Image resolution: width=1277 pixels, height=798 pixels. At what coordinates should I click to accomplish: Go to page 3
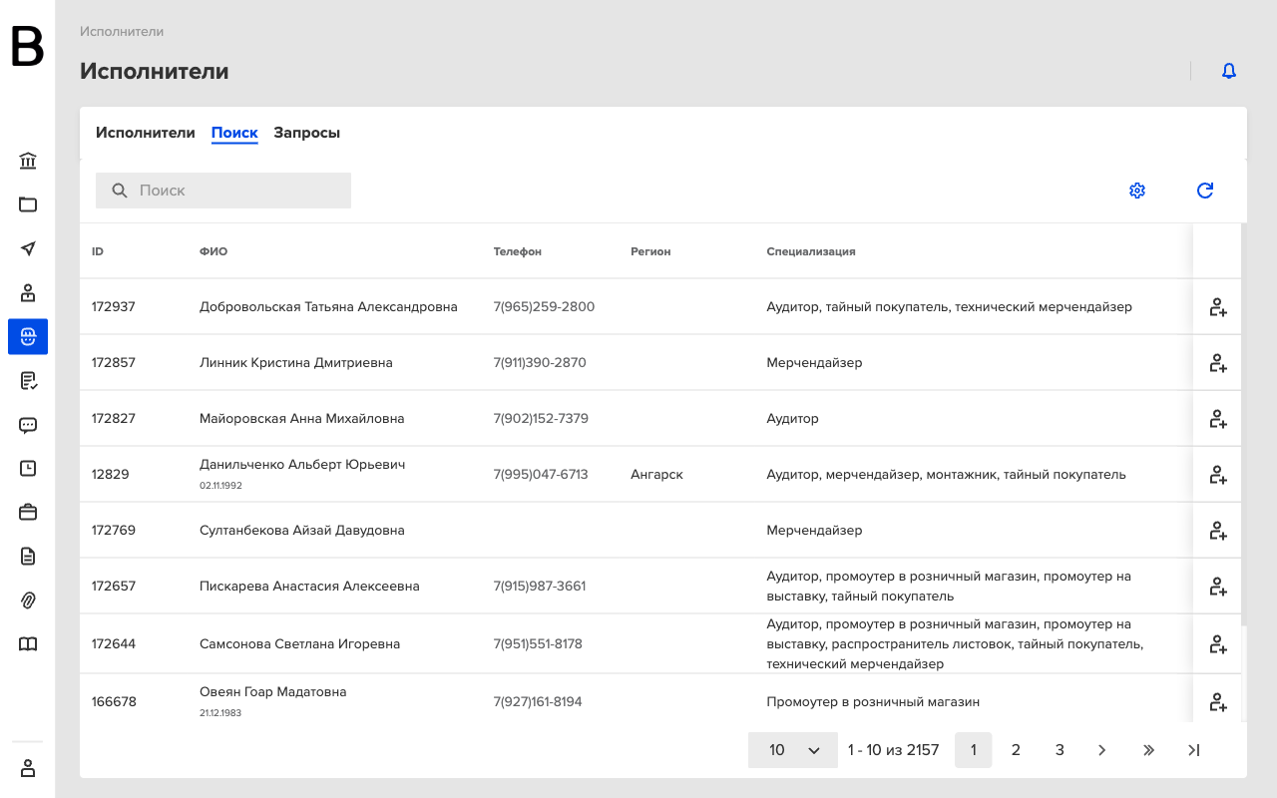point(1060,750)
